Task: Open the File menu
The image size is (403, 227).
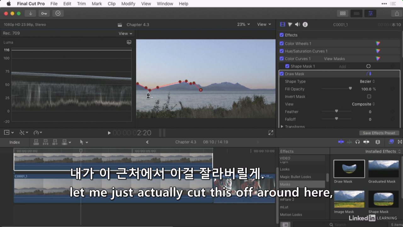Action: tap(54, 4)
